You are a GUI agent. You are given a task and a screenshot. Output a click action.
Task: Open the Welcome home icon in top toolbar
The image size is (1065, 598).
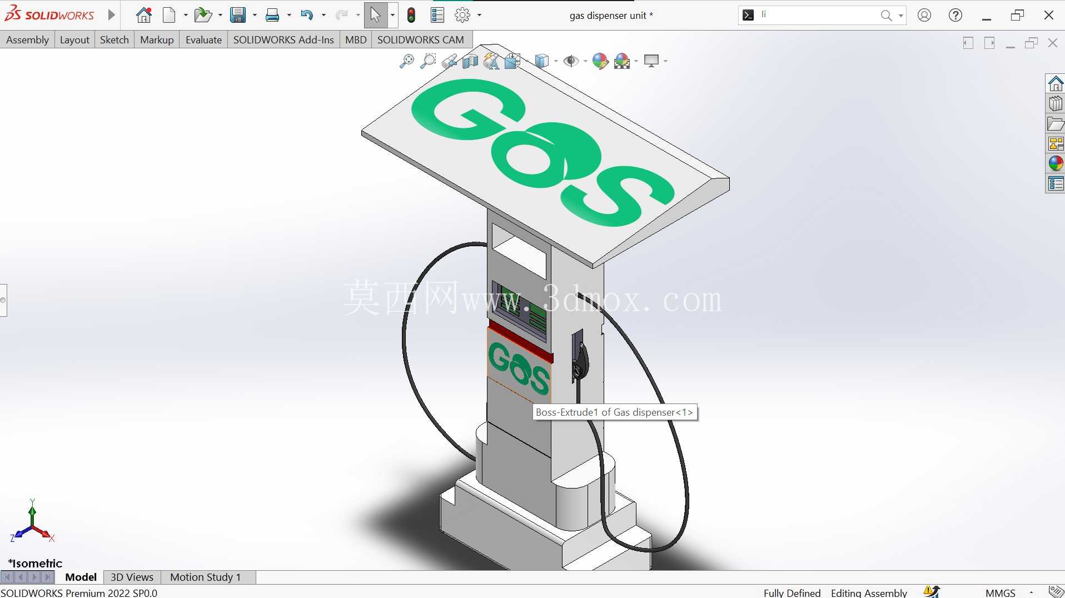(x=144, y=15)
